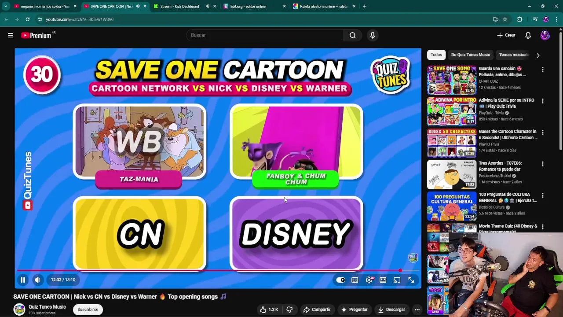Image resolution: width=563 pixels, height=317 pixels.
Task: Install app icon in address bar
Action: click(495, 19)
